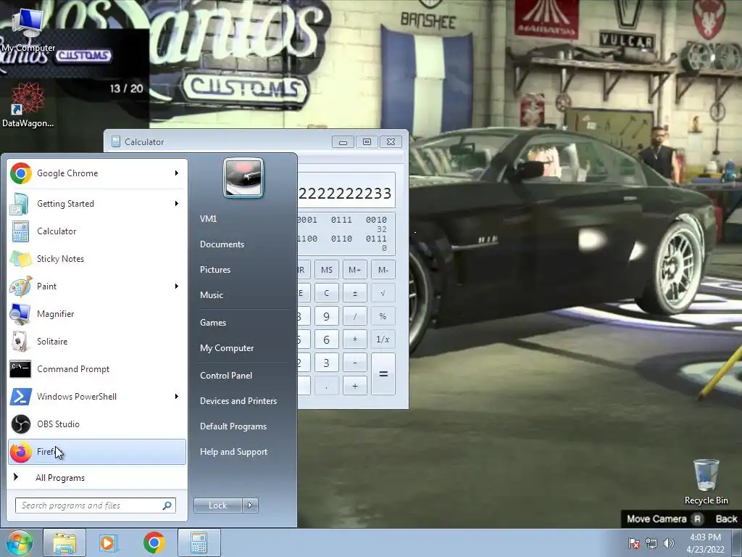742x557 pixels.
Task: Click the volume speaker tray icon
Action: [x=668, y=543]
